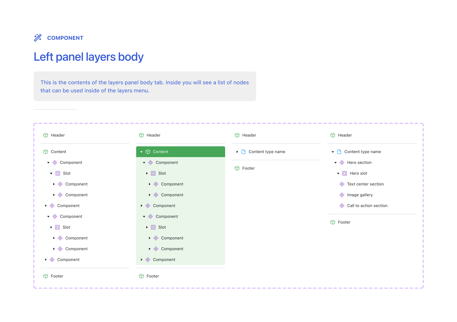Select the Call to action section icon
The height and width of the screenshot is (322, 457).
[x=342, y=205]
